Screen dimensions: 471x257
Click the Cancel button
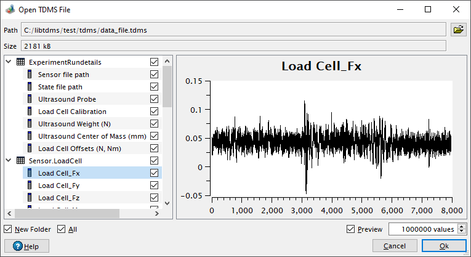[395, 246]
